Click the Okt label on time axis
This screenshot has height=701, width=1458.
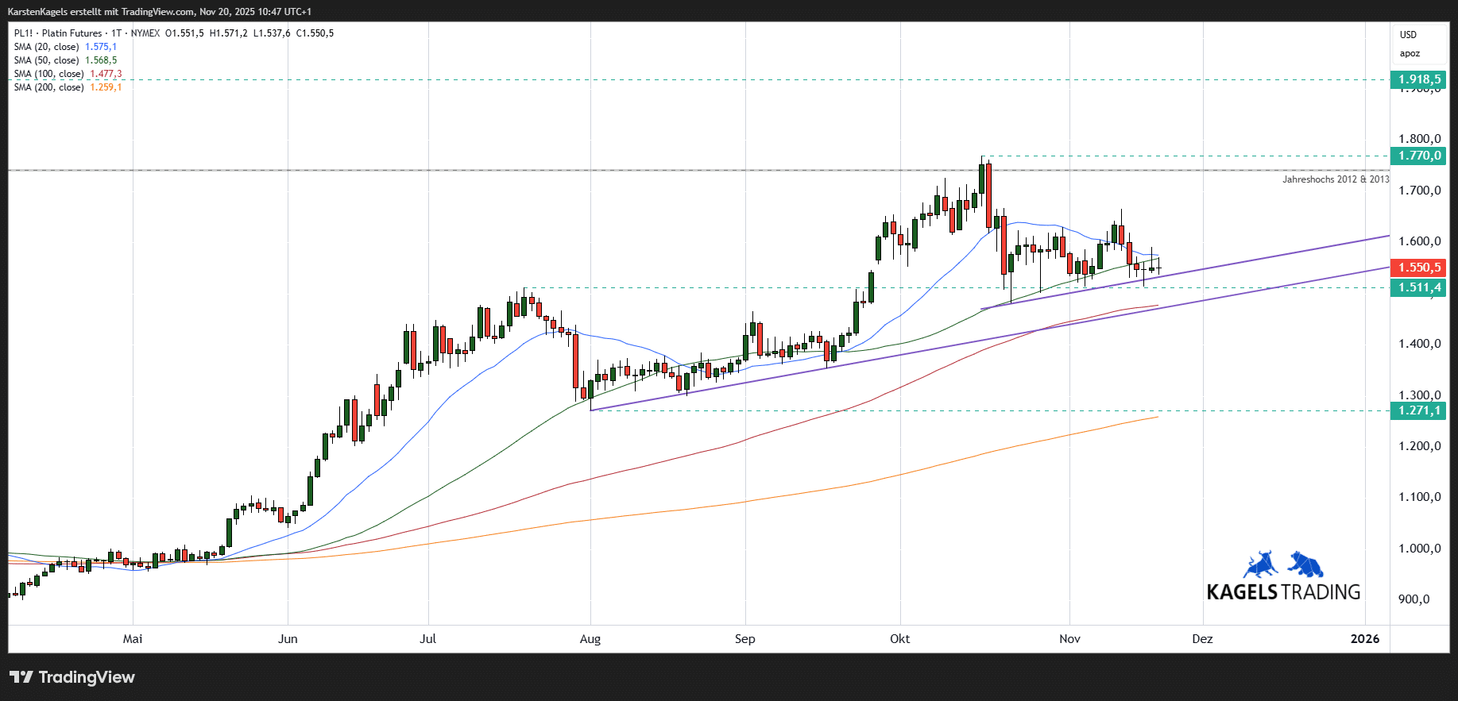click(899, 639)
